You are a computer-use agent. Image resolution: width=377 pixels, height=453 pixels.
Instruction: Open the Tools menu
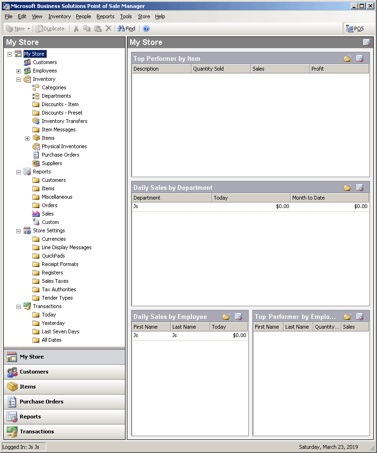126,16
